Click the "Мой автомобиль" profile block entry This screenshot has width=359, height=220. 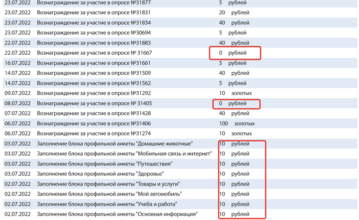click(109, 194)
